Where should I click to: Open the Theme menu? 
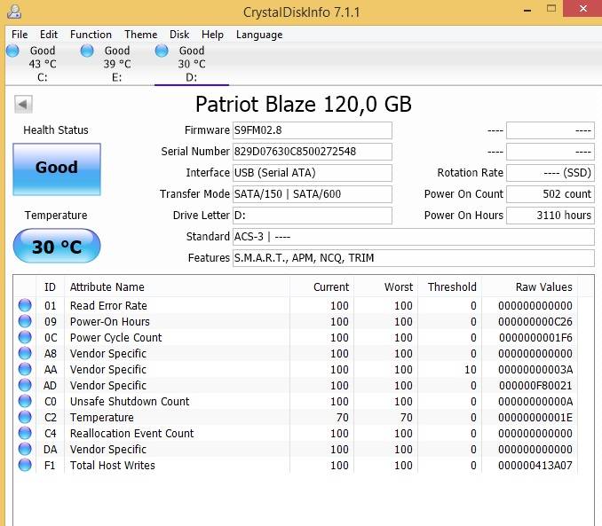click(x=141, y=35)
